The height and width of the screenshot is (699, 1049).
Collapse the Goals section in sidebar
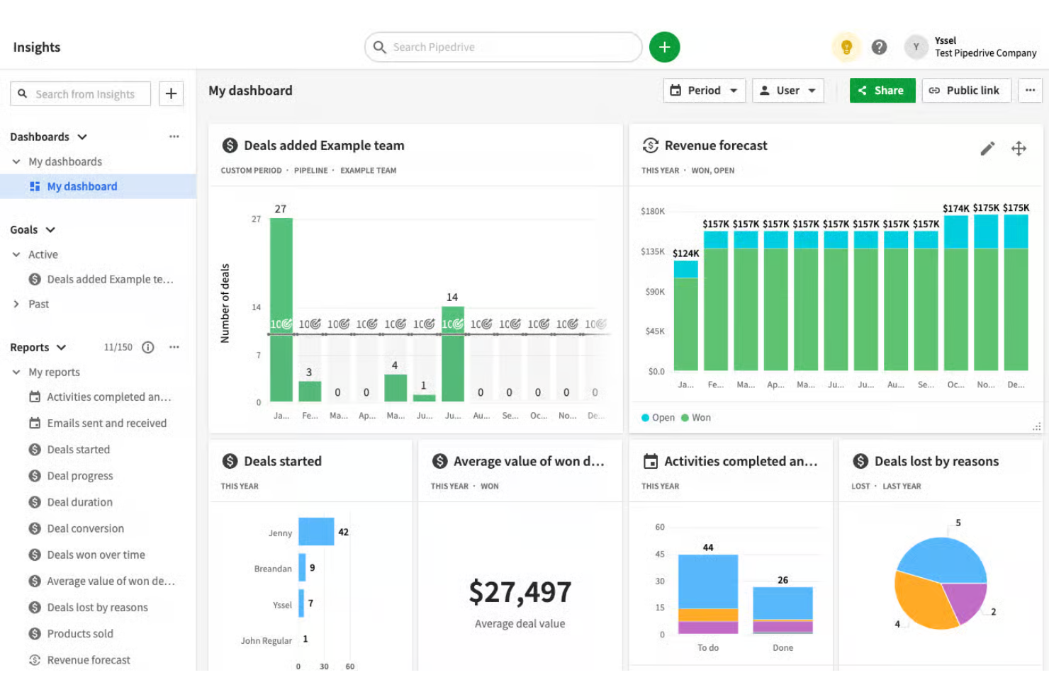[49, 229]
